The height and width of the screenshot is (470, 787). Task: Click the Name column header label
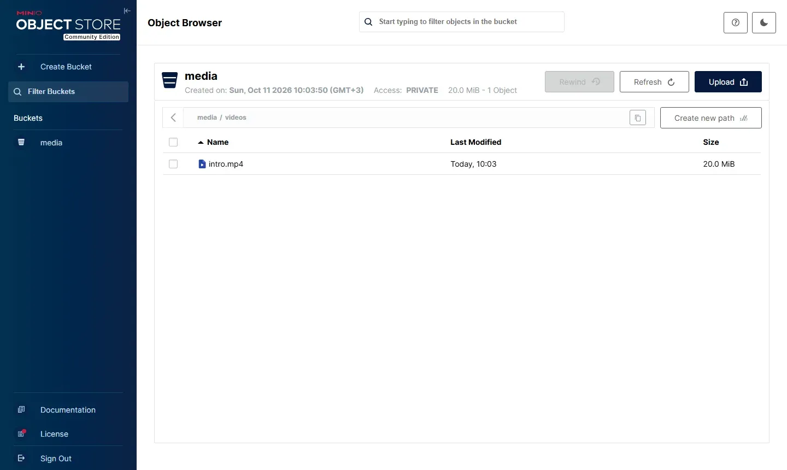[x=218, y=142]
